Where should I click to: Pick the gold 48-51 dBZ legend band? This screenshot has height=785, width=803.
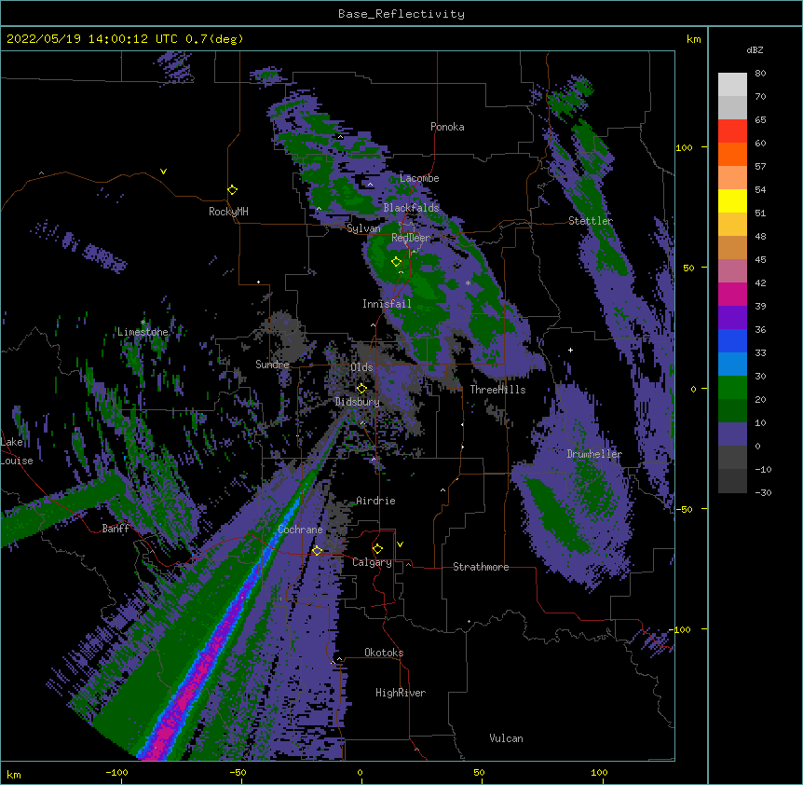click(x=732, y=225)
